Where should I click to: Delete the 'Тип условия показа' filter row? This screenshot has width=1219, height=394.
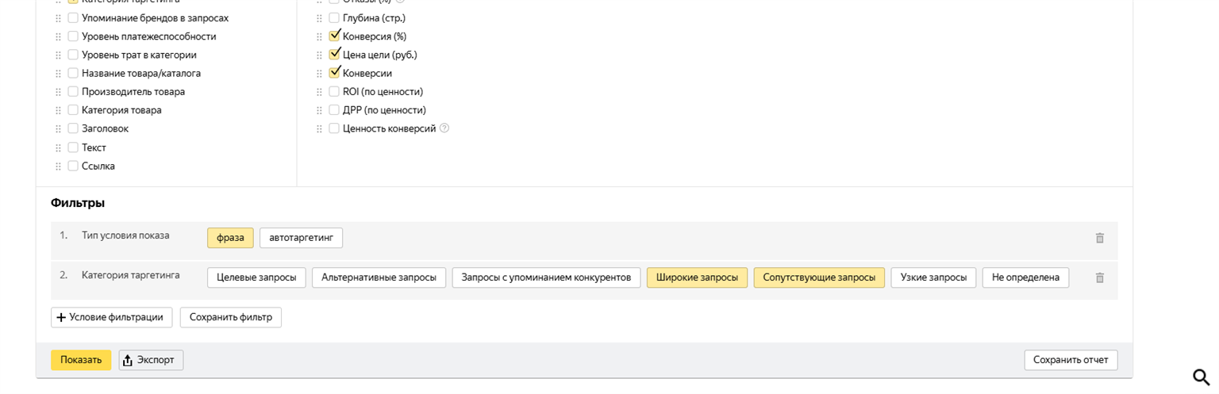[1099, 238]
